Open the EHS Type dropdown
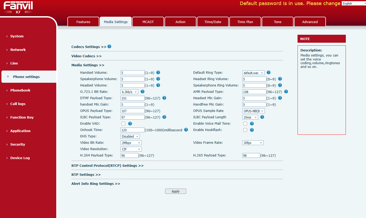This screenshot has width=366, height=218. coord(130,136)
